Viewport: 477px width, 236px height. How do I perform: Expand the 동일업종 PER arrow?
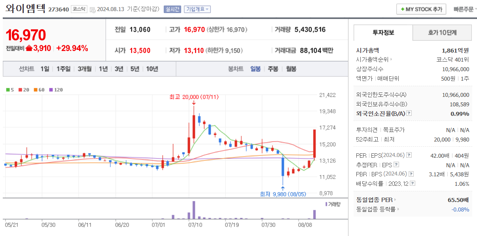(x=395, y=200)
